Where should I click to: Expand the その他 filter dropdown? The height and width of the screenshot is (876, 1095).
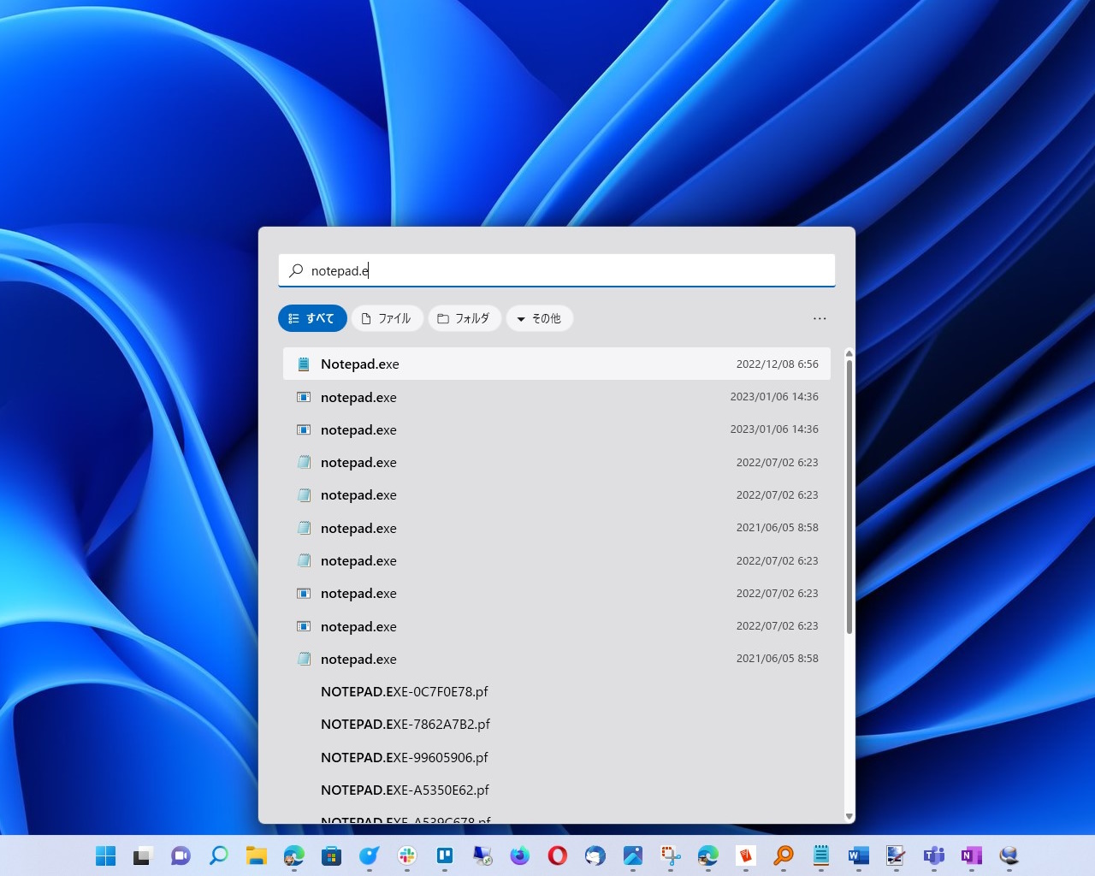pyautogui.click(x=539, y=318)
